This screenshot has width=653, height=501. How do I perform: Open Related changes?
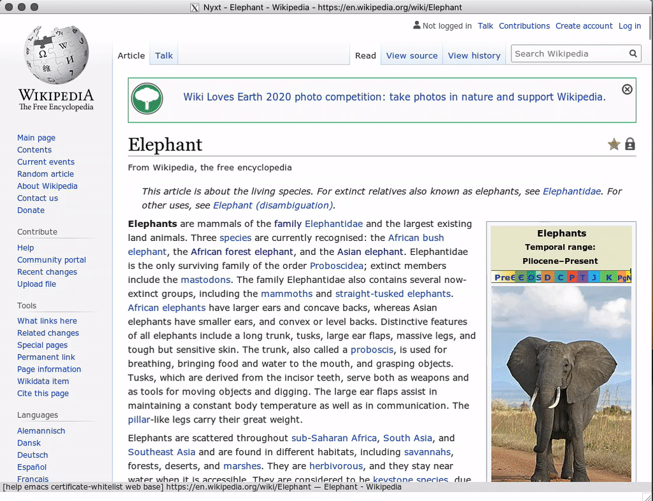click(x=48, y=333)
